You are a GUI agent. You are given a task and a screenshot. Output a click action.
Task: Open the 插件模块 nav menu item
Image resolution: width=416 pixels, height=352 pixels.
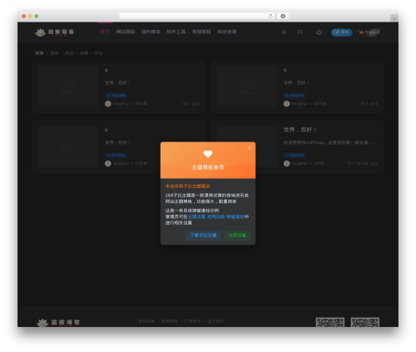(x=151, y=32)
